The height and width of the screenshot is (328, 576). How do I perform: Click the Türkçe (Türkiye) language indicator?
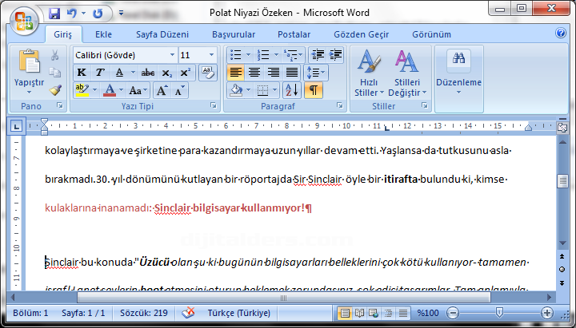(238, 313)
